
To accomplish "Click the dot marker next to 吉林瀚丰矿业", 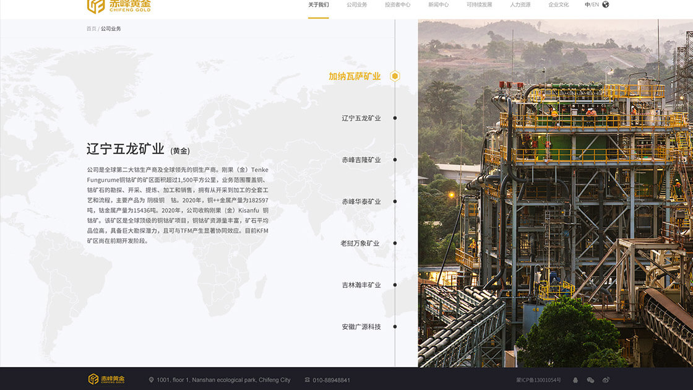I will coord(395,285).
